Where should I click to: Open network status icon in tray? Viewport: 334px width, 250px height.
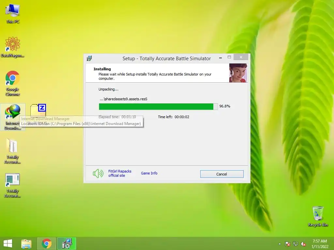tap(296, 244)
